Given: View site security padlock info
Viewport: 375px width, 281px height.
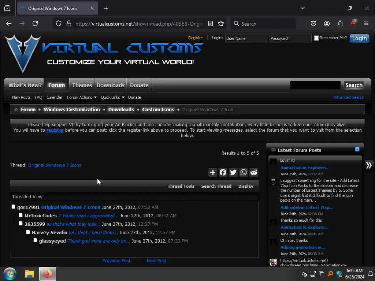Looking at the screenshot, I should click(x=69, y=23).
